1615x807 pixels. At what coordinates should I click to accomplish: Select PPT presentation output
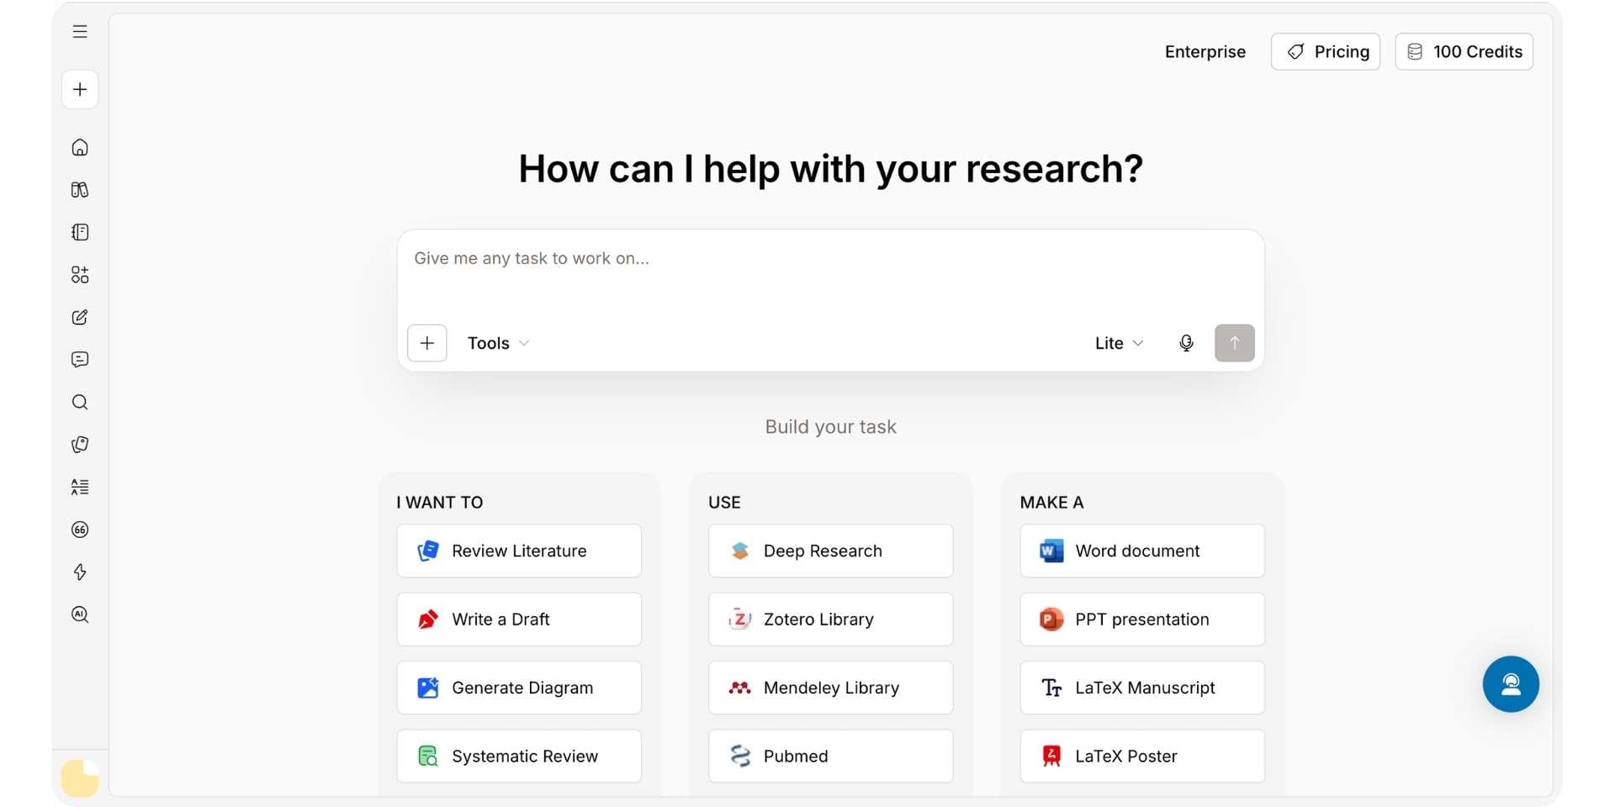pyautogui.click(x=1142, y=620)
